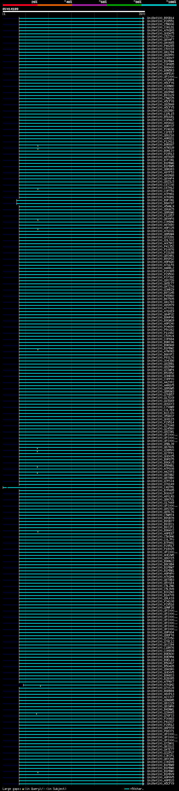Viewport: 179px width, 791px height.
Task: Select the hit UniRef100_Q0DA75
Action: coord(161,33)
